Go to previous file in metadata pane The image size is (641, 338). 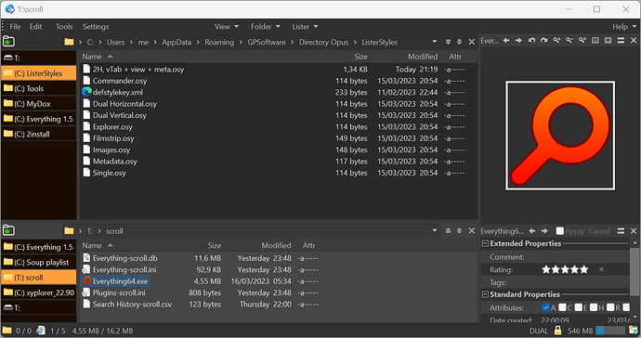click(532, 231)
